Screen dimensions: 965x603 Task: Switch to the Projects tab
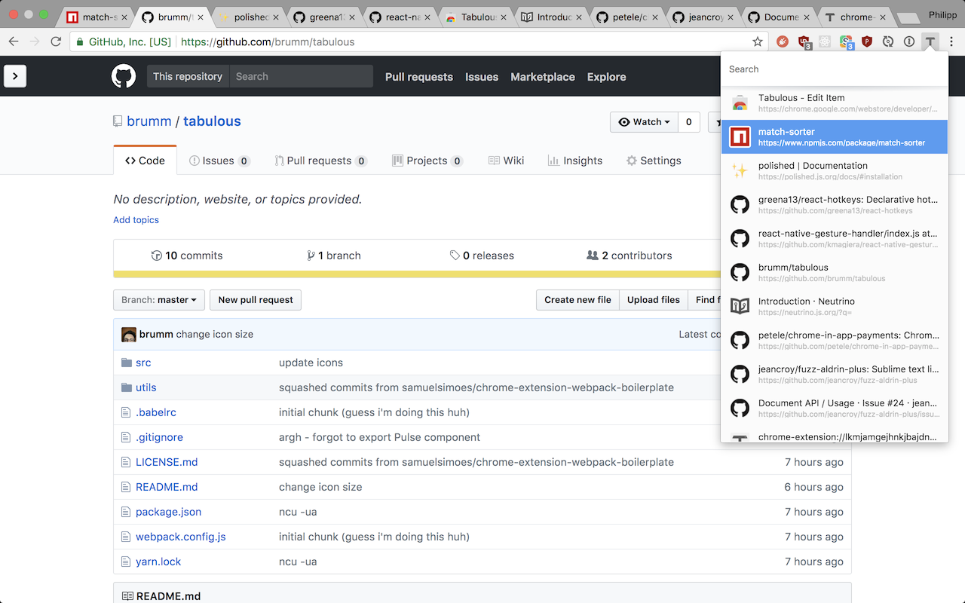[x=427, y=161]
